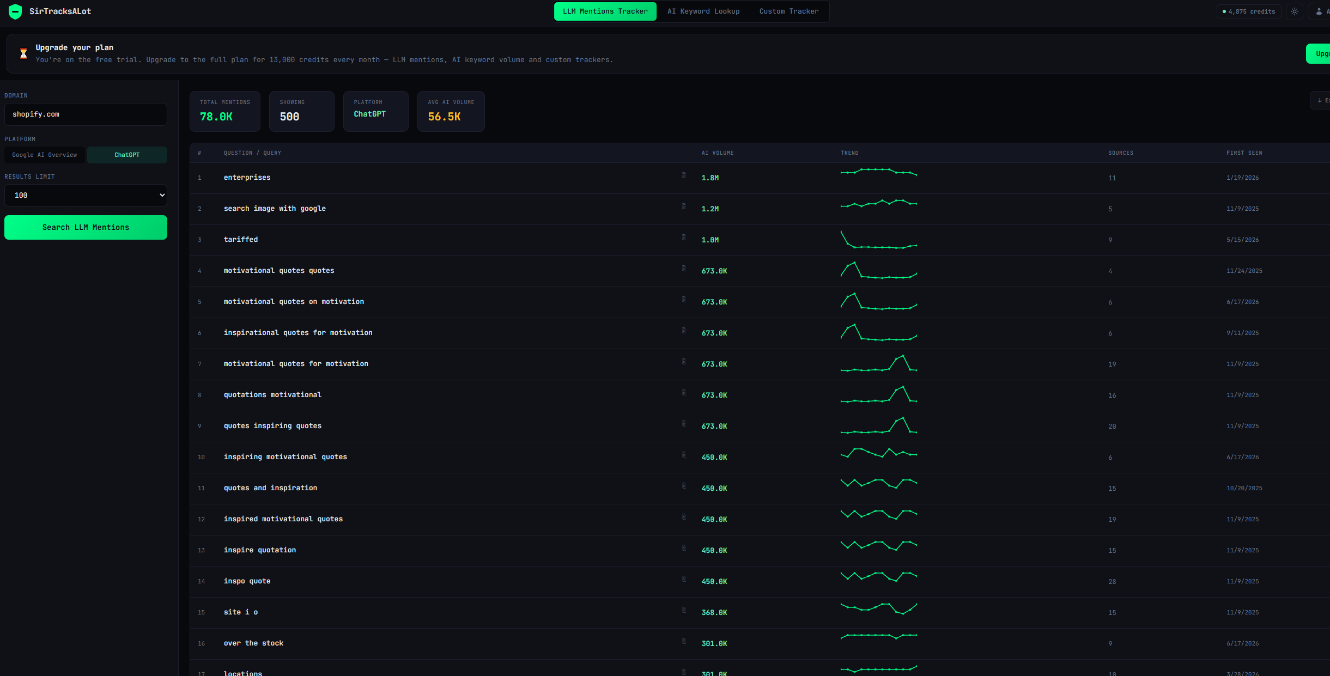
Task: Select the ChatGPT platform option
Action: (127, 155)
